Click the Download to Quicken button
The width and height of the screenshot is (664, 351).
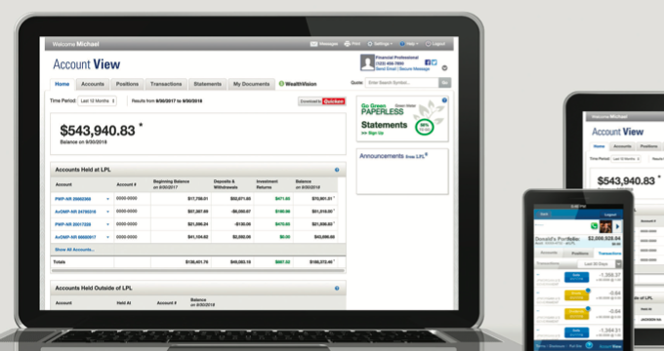click(x=322, y=101)
